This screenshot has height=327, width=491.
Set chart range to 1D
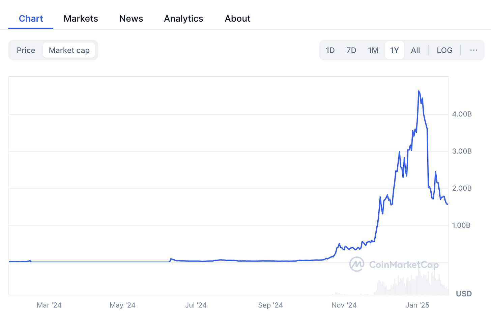pos(330,50)
